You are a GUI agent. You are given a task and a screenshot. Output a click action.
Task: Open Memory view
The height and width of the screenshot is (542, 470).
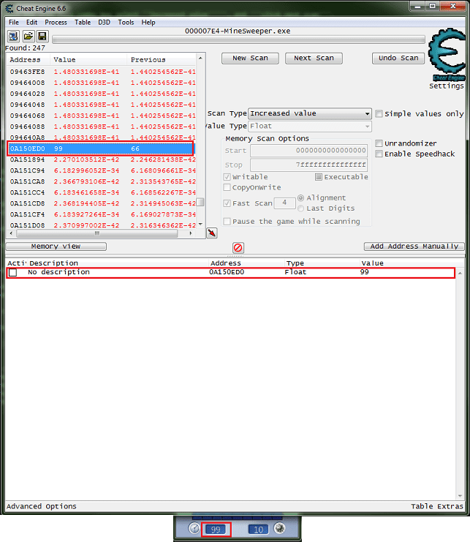click(56, 246)
